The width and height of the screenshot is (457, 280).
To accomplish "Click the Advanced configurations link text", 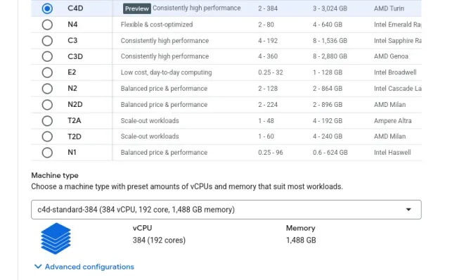I will coord(89,267).
